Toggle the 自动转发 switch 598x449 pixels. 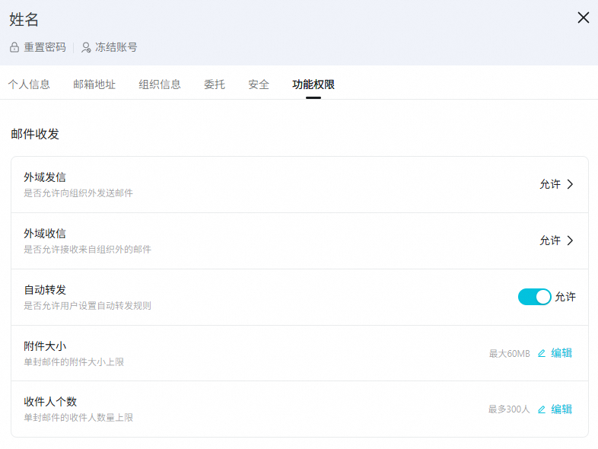534,297
